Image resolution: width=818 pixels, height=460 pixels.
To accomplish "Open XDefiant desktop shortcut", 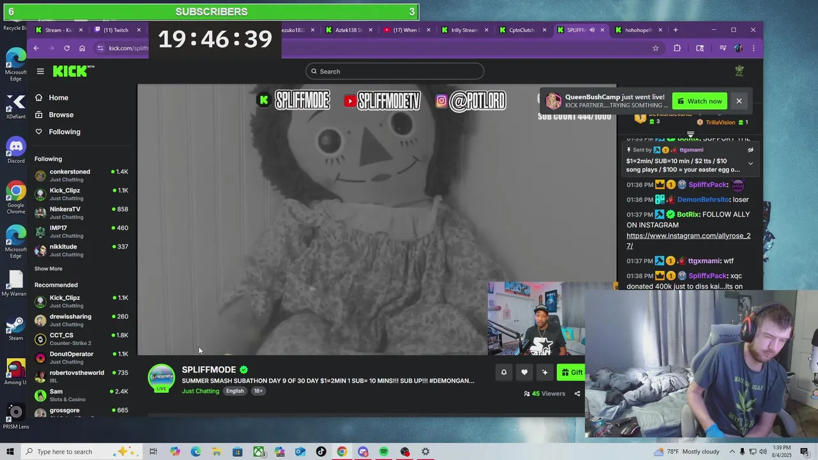I will point(16,107).
